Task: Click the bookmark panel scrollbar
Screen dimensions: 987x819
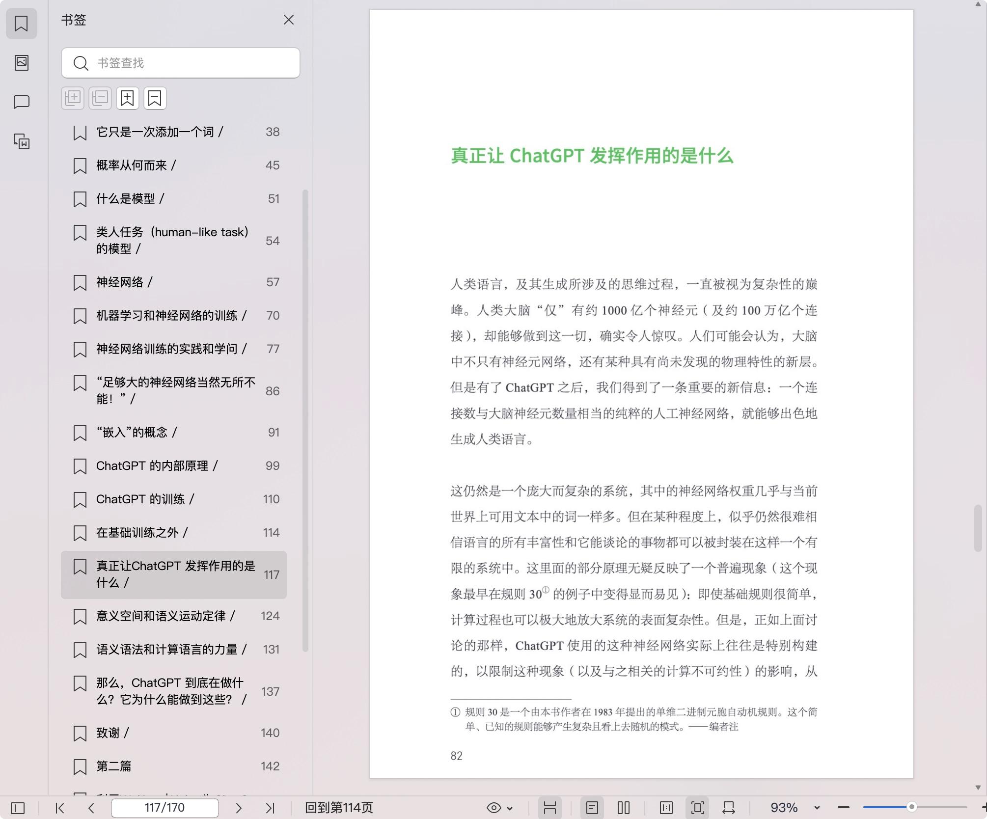Action: coord(305,420)
